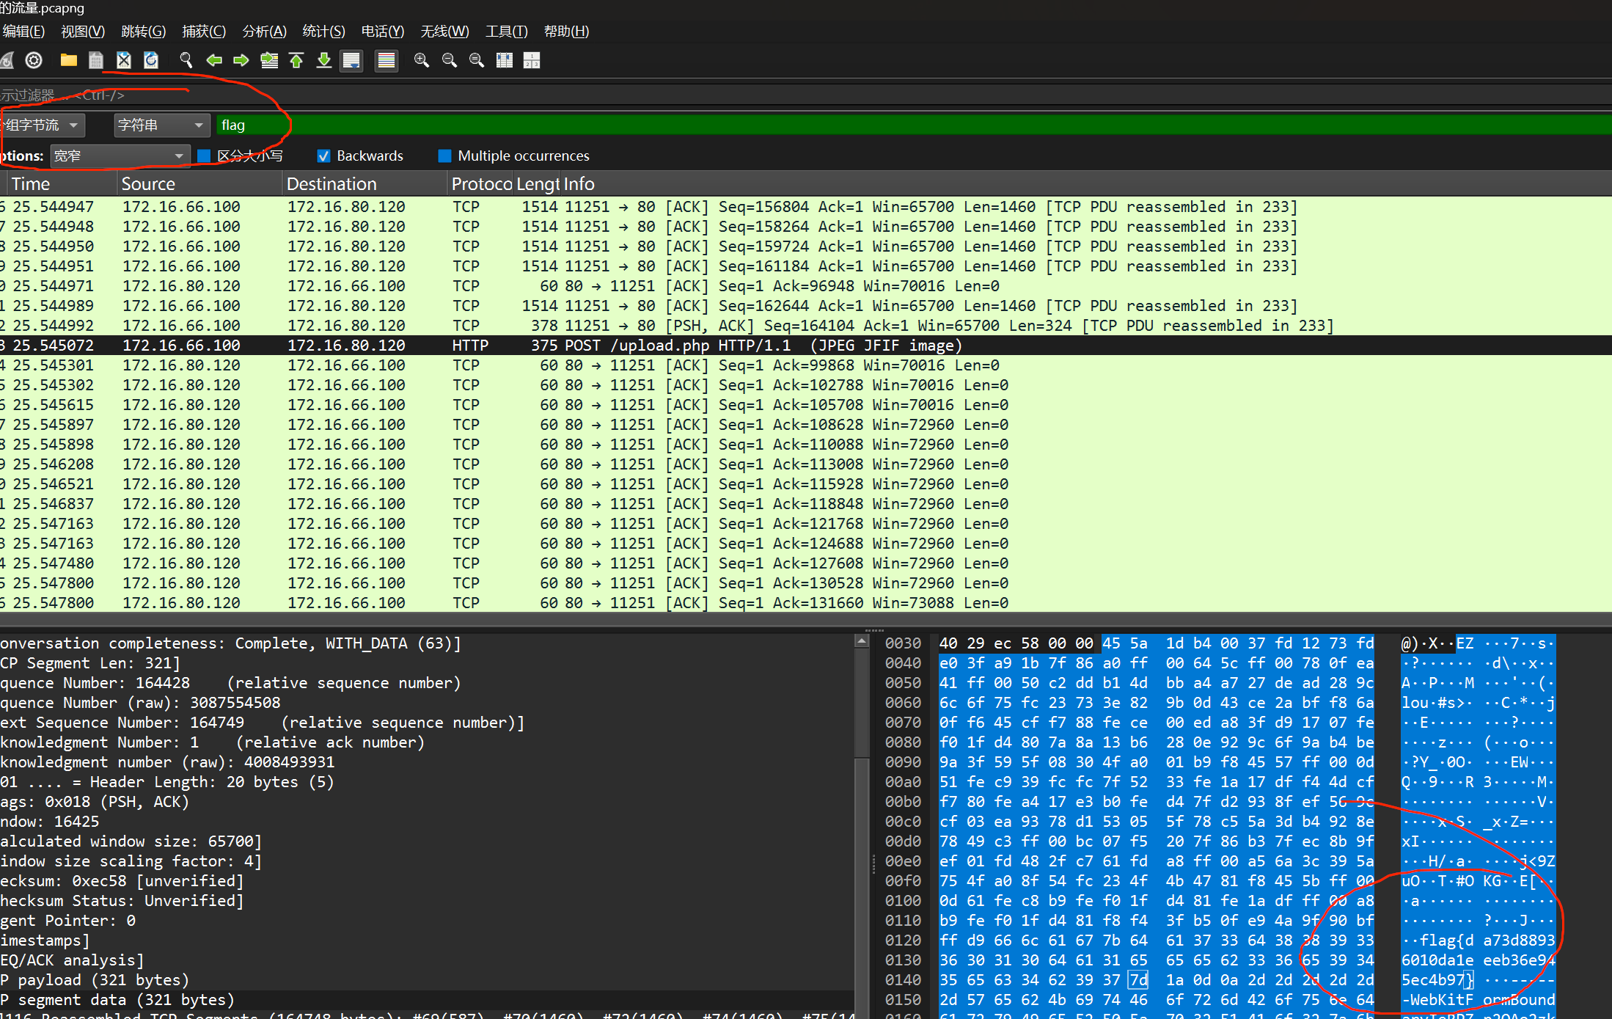
Task: Go to first packet arrow icon
Action: (296, 61)
